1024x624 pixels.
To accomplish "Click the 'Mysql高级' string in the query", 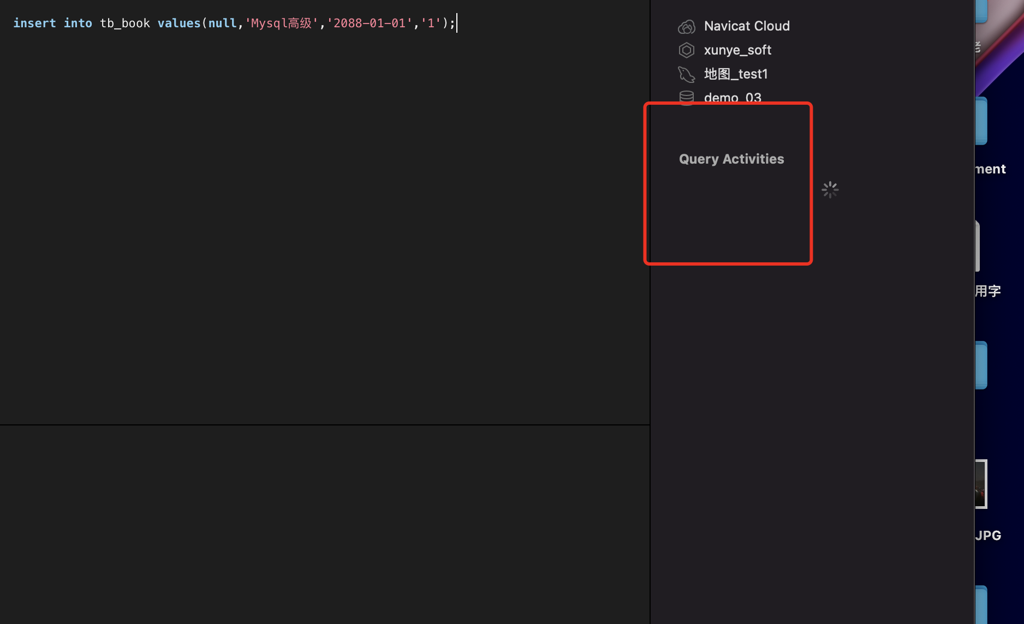I will tap(282, 23).
